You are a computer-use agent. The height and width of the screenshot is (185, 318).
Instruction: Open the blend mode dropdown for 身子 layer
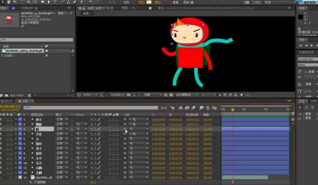[x=62, y=148]
